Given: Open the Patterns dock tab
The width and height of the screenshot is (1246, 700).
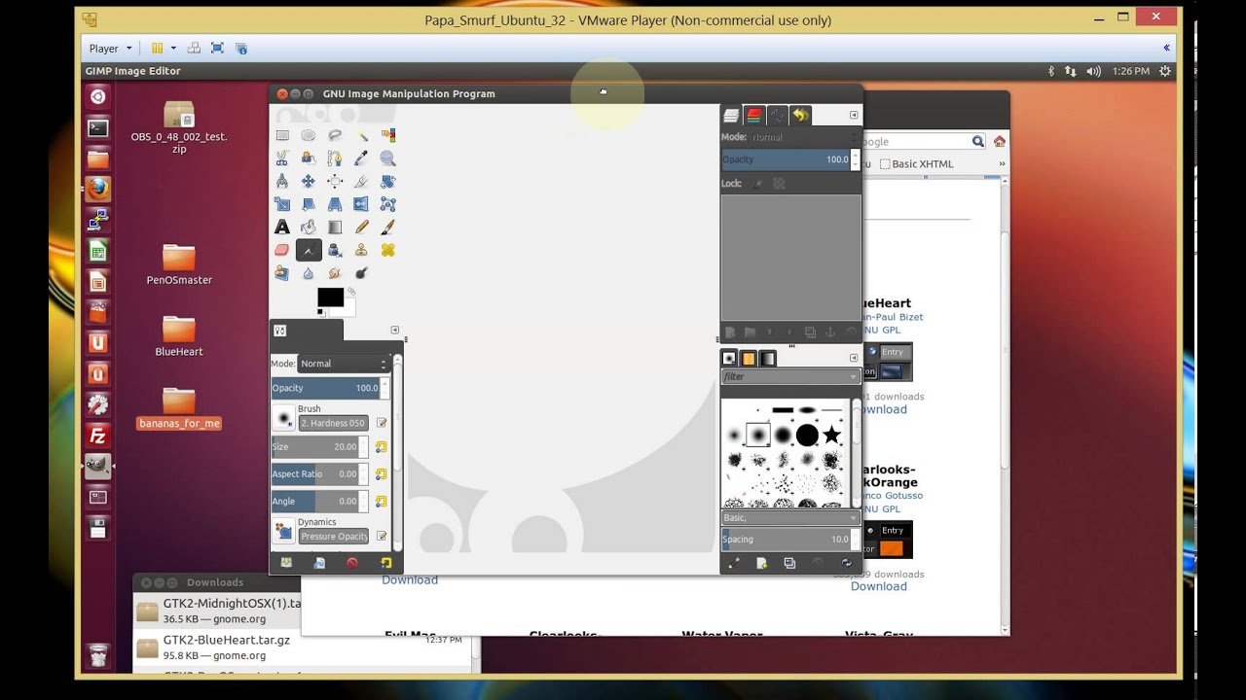Looking at the screenshot, I should click(x=749, y=359).
